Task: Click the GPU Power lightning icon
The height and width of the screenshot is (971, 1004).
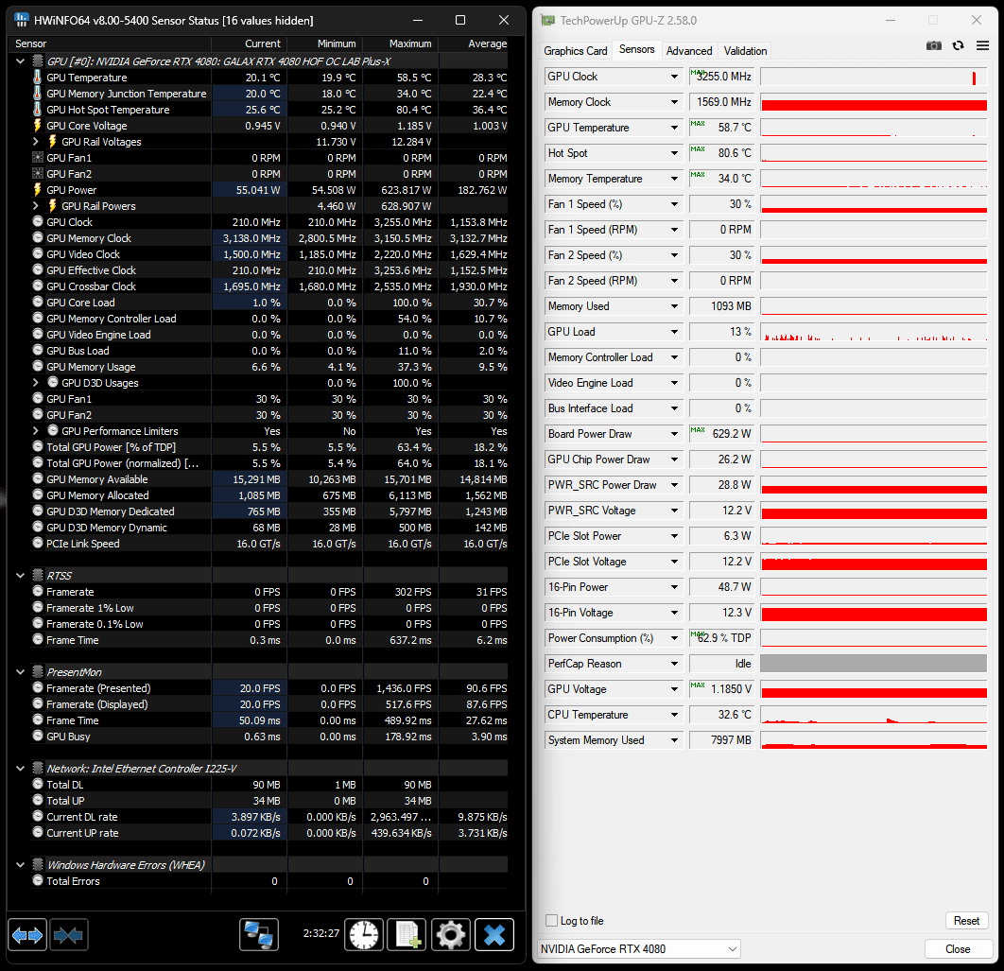Action: 37,190
